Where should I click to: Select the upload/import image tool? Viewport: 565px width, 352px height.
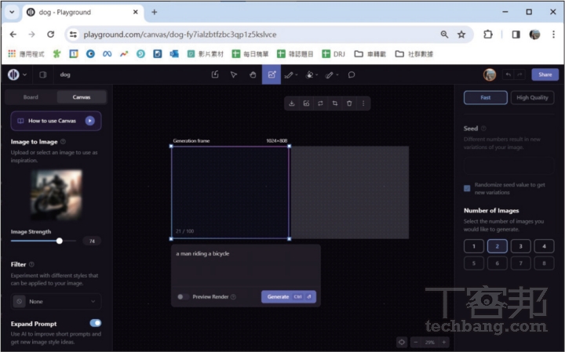tap(215, 74)
